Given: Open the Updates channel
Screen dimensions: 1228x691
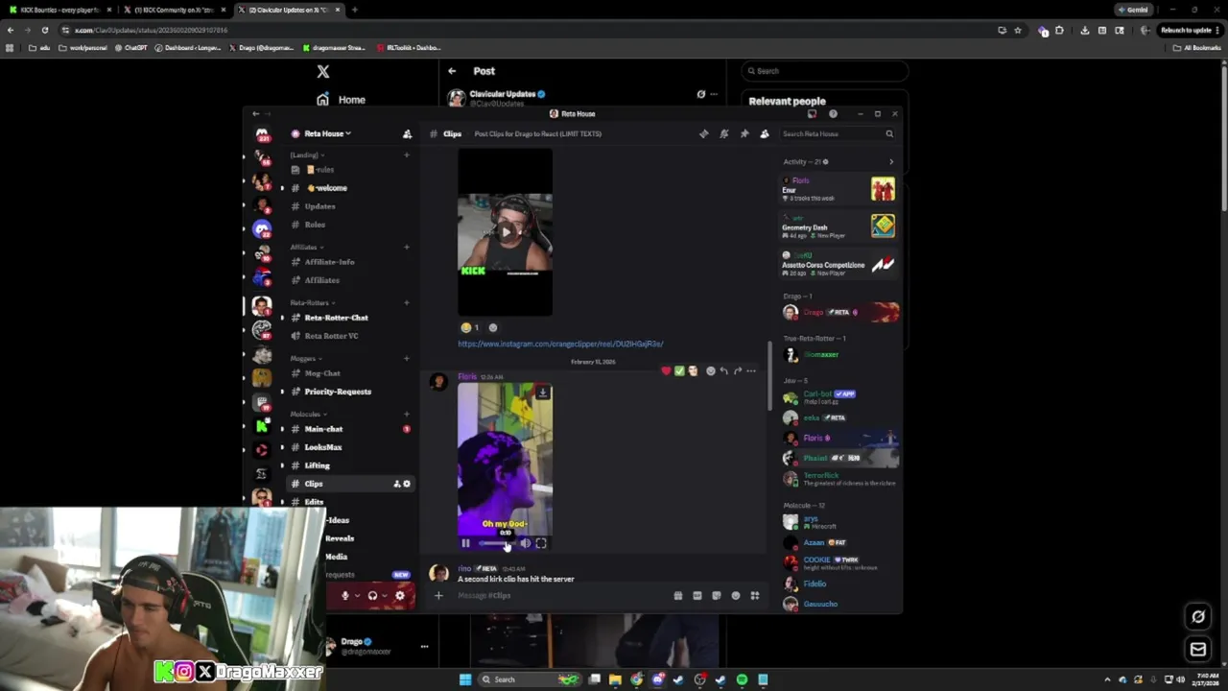Looking at the screenshot, I should coord(319,206).
